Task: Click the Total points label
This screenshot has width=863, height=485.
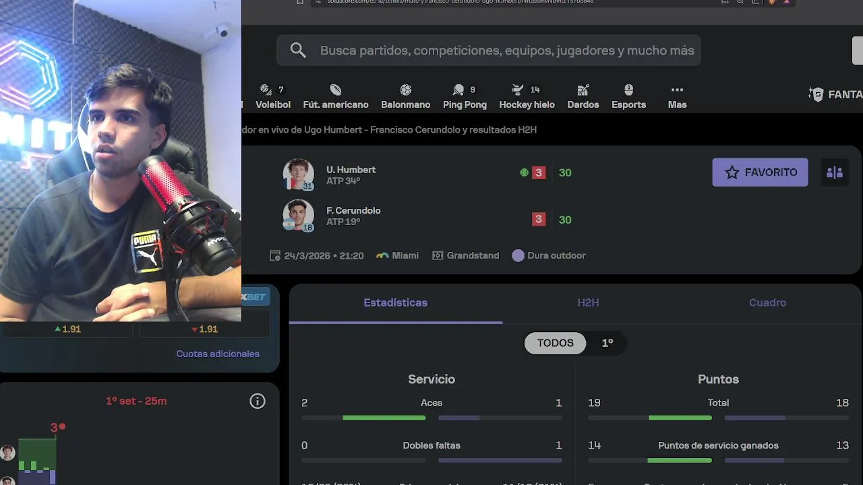Action: 718,403
